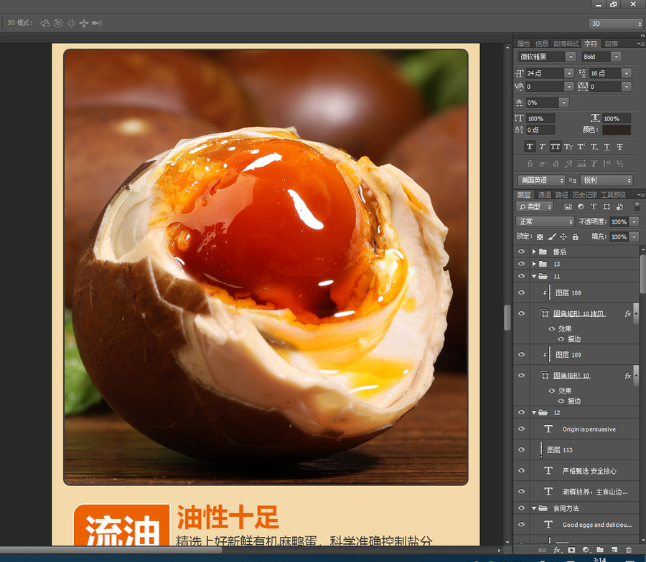
Task: Create new layer icon
Action: point(614,550)
